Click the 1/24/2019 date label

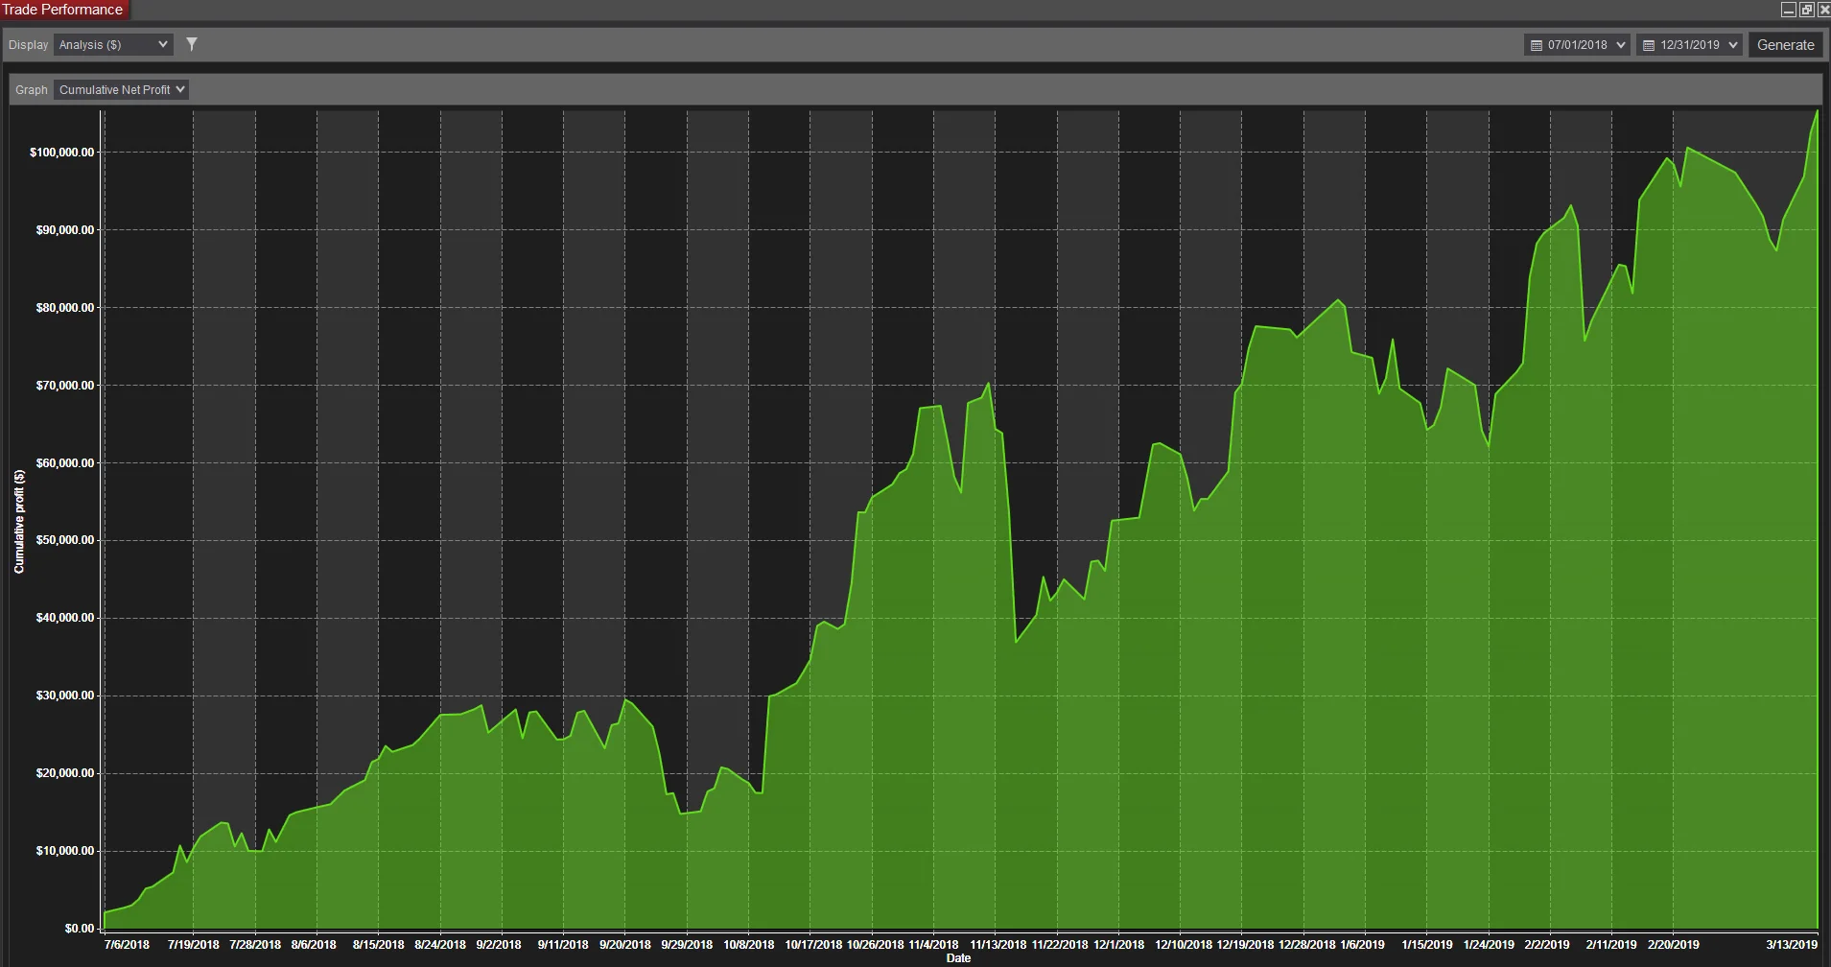[x=1489, y=945]
